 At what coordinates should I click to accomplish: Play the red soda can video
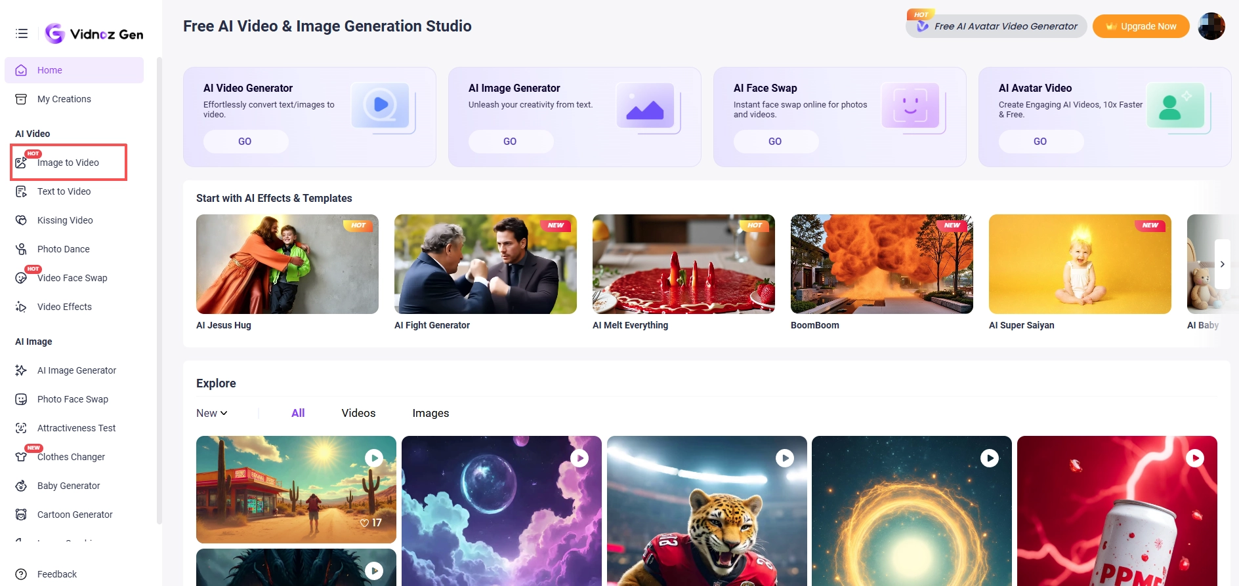1195,458
